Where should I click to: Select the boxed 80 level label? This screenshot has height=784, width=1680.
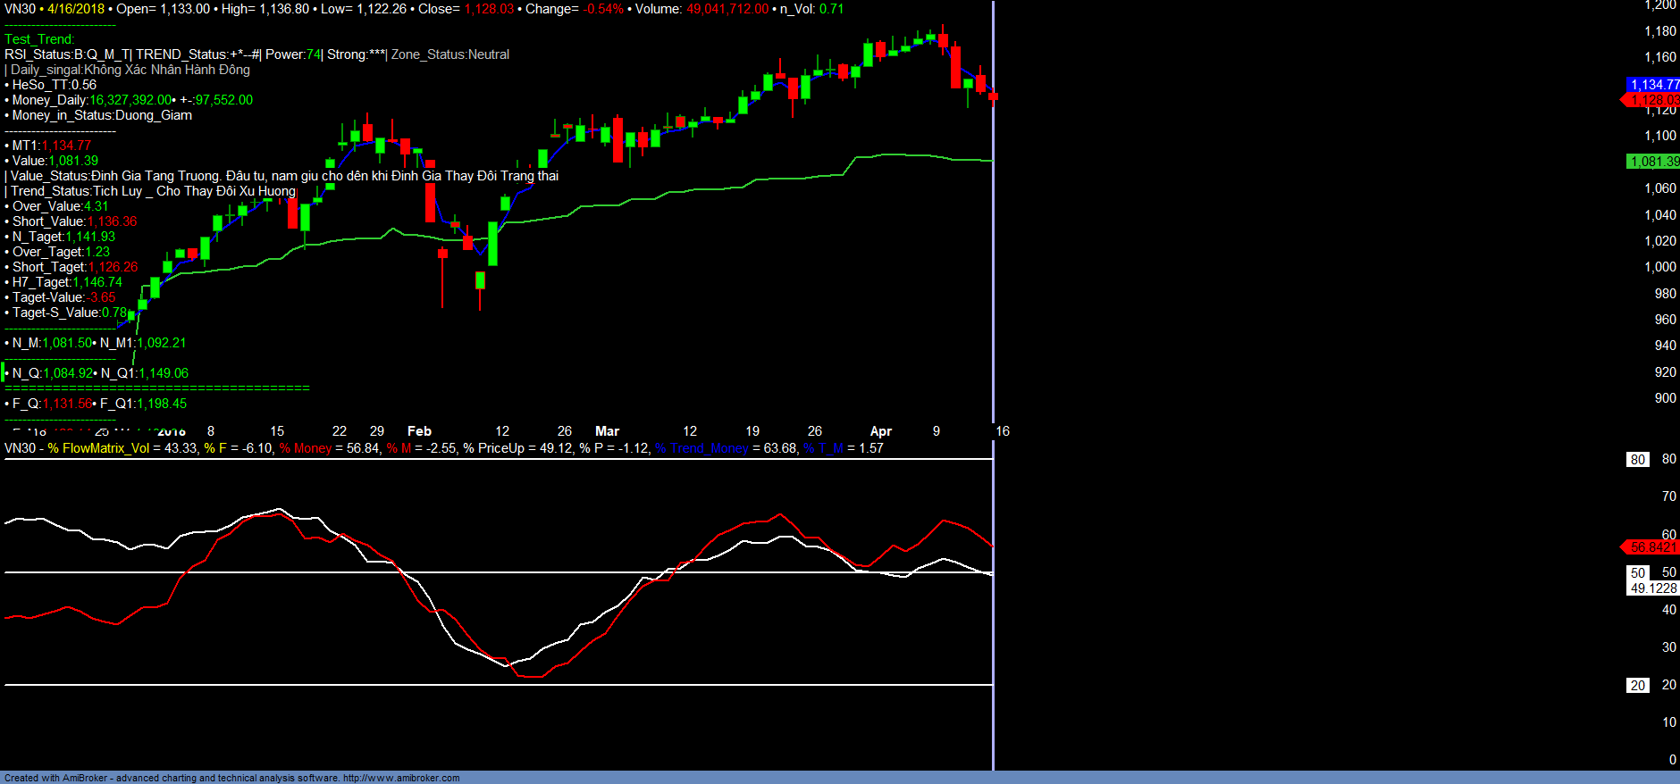(x=1637, y=460)
